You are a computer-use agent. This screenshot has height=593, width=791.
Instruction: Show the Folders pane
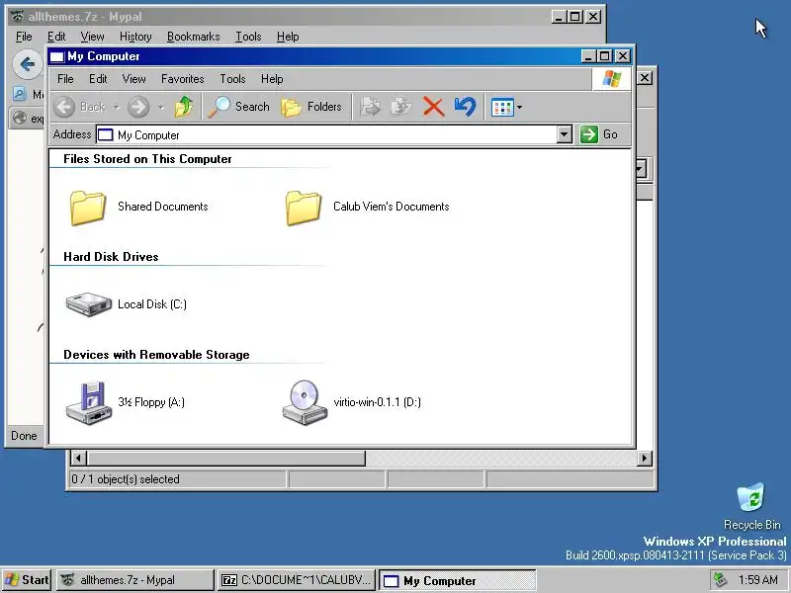pyautogui.click(x=311, y=107)
